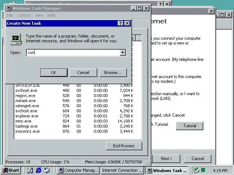Click the network connection tray icon
The height and width of the screenshot is (175, 234).
(x=196, y=170)
